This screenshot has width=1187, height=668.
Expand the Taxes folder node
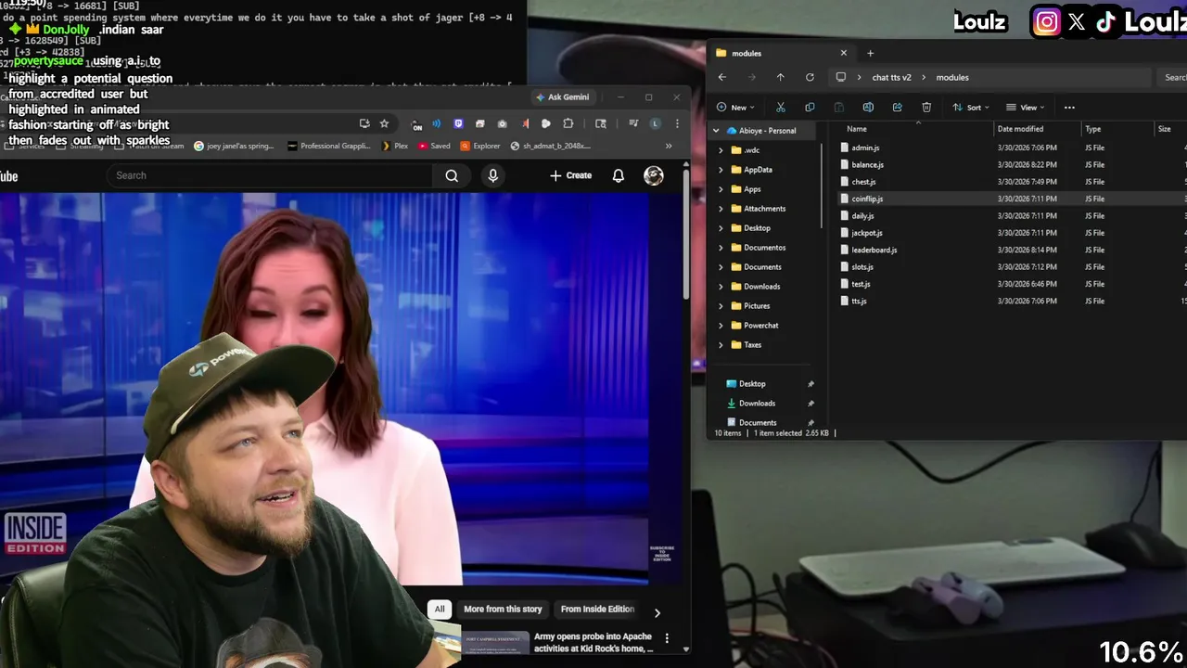coord(721,345)
